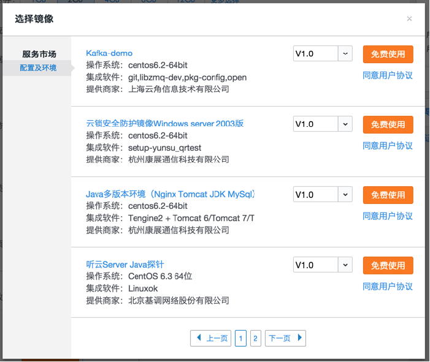430x362 pixels.
Task: Open 同意用户协议 for 云锁安全防护镜像
Action: (x=388, y=146)
